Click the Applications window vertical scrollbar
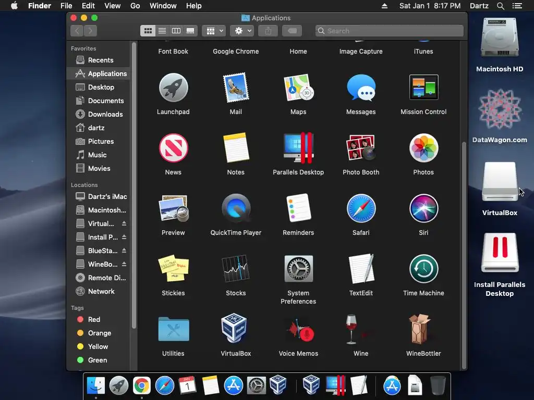Screen dimensions: 534x400 point(464,255)
